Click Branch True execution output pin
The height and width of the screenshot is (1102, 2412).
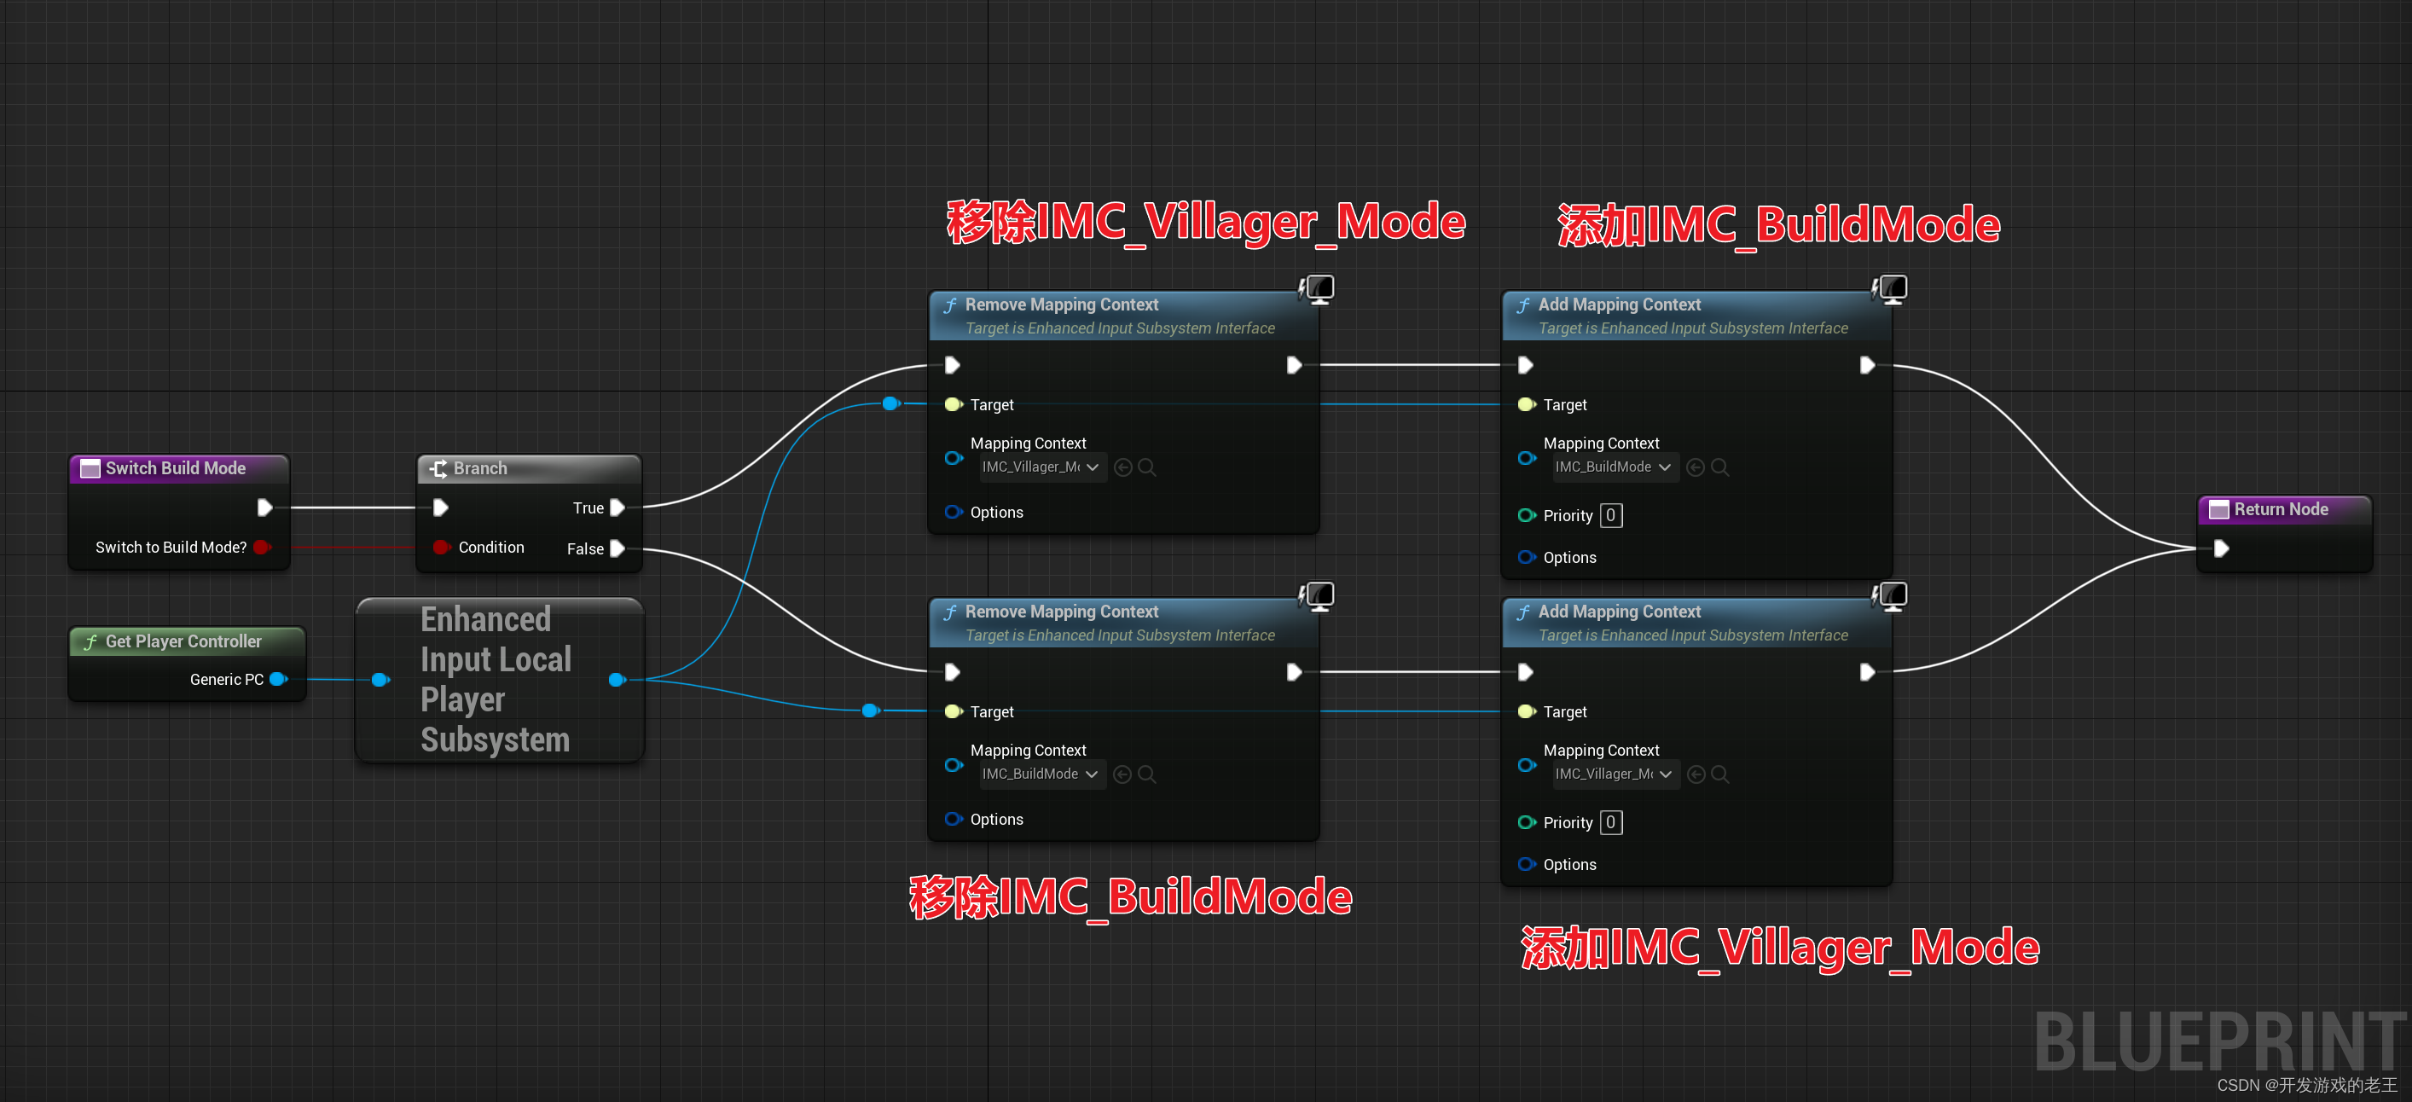(x=617, y=507)
